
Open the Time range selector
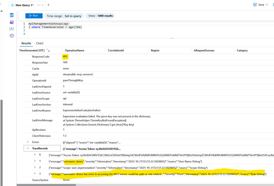point(64,16)
